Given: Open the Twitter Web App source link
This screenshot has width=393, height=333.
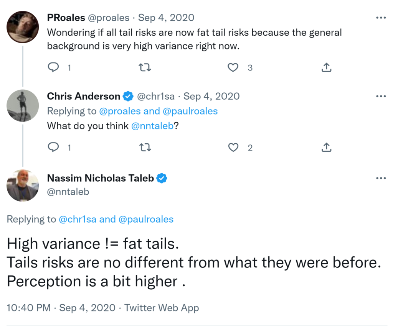Looking at the screenshot, I should [x=162, y=308].
